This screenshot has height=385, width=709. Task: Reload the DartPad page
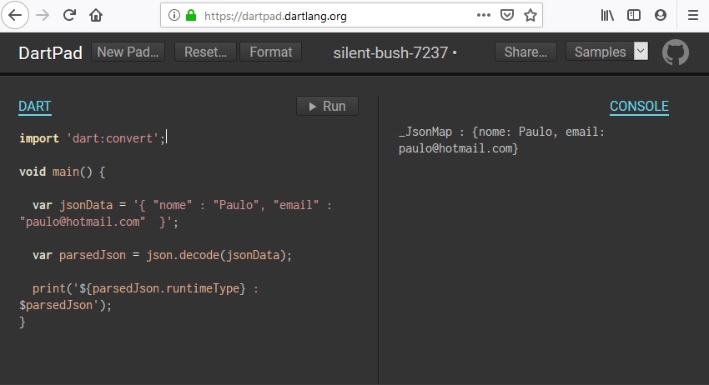[69, 15]
